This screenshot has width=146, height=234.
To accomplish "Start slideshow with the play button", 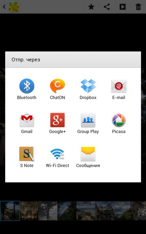I will pyautogui.click(x=123, y=7).
